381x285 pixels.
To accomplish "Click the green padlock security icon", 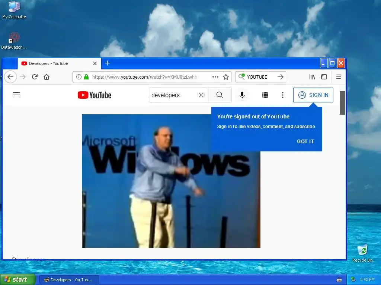I will click(86, 77).
